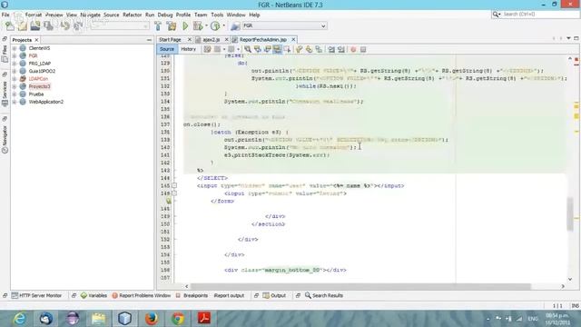Screen dimensions: 581x327
Task: Expand the FGR project node
Action: click(x=15, y=55)
